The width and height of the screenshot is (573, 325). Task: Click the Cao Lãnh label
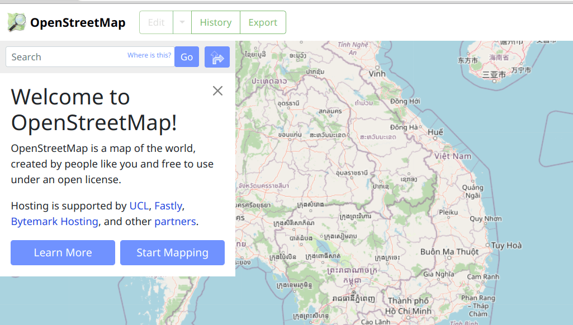coord(375,322)
